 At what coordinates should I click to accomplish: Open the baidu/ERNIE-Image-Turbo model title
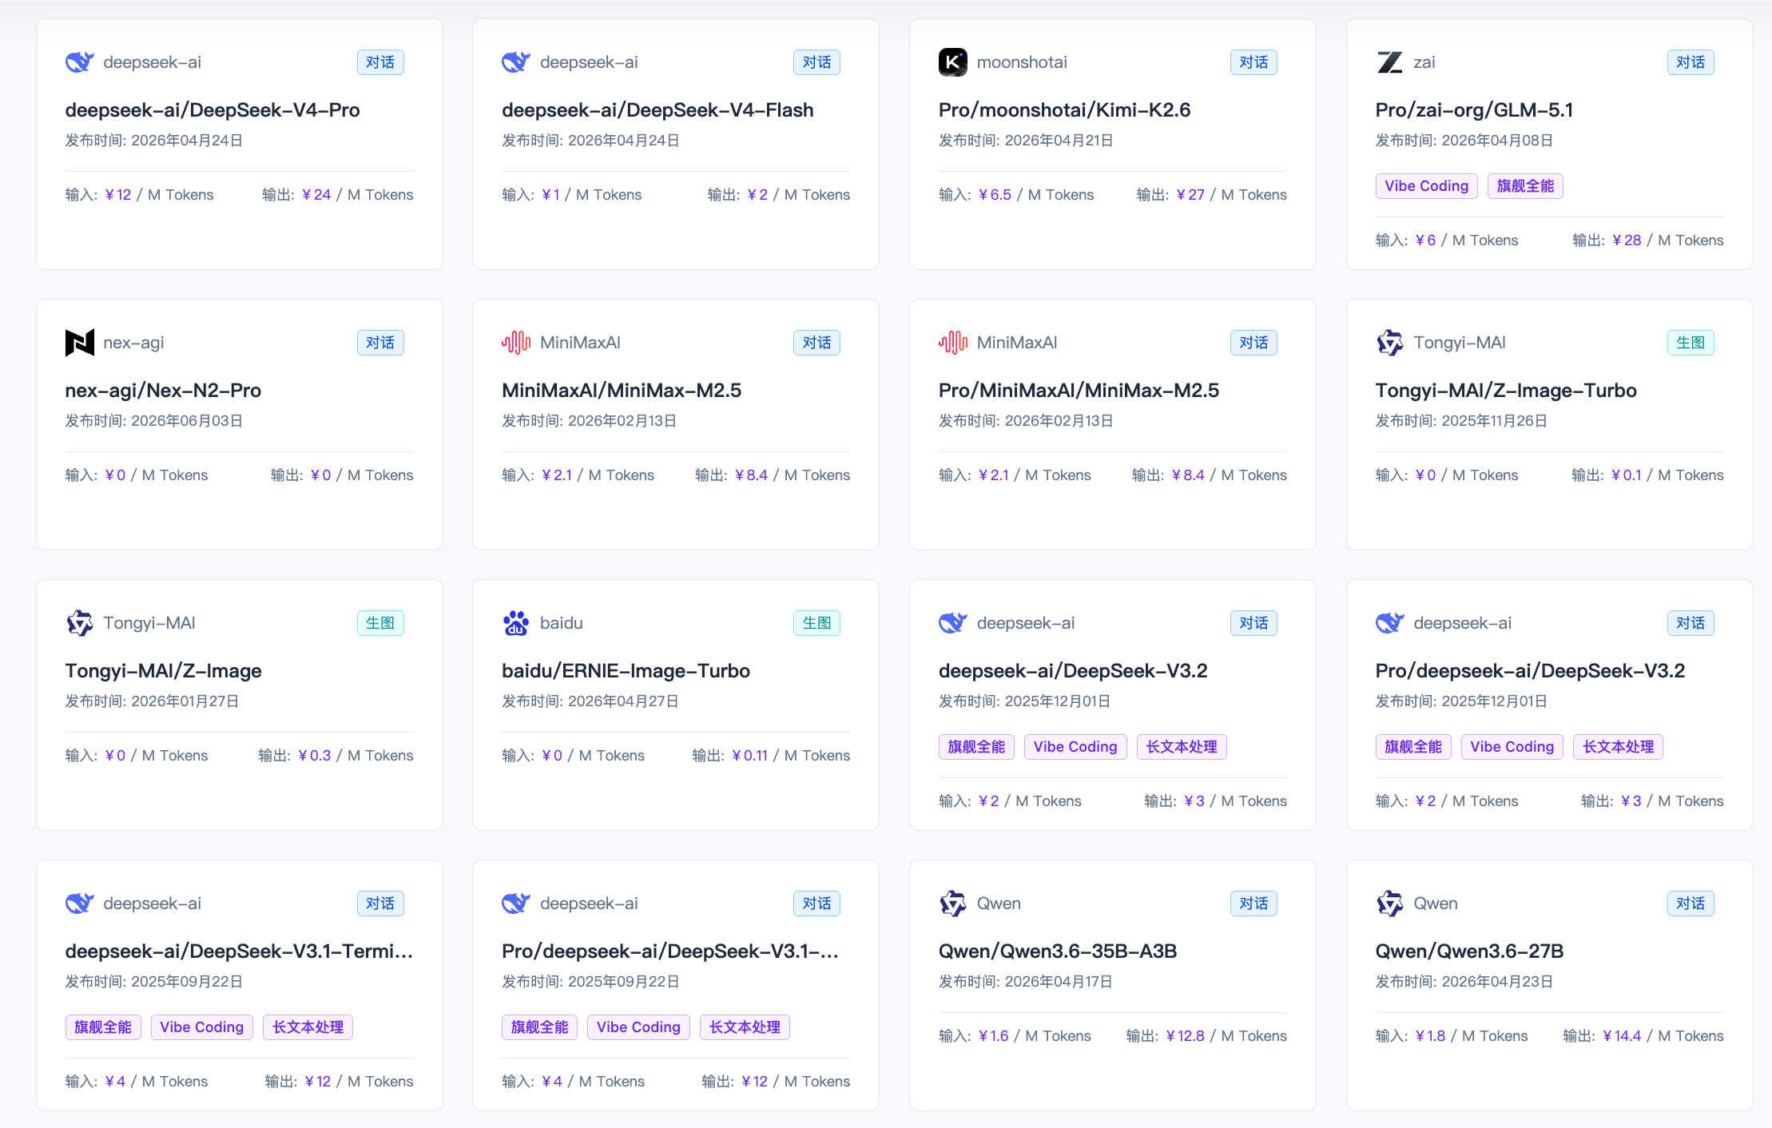(626, 671)
